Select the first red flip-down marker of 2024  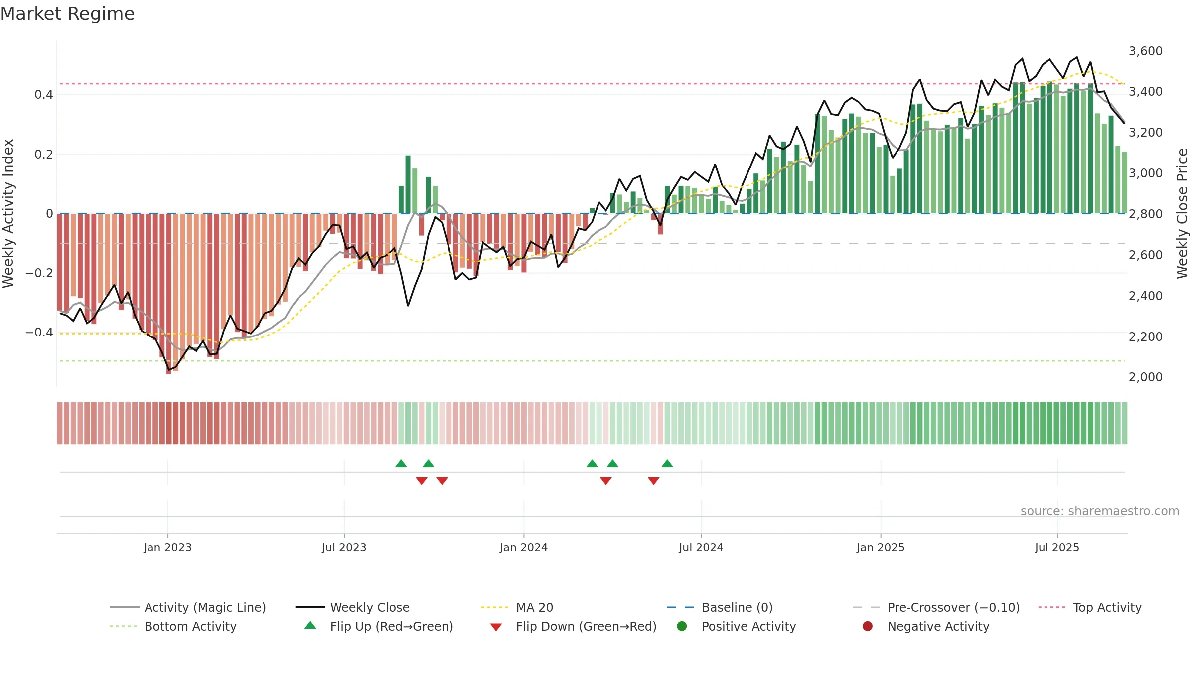pos(606,481)
